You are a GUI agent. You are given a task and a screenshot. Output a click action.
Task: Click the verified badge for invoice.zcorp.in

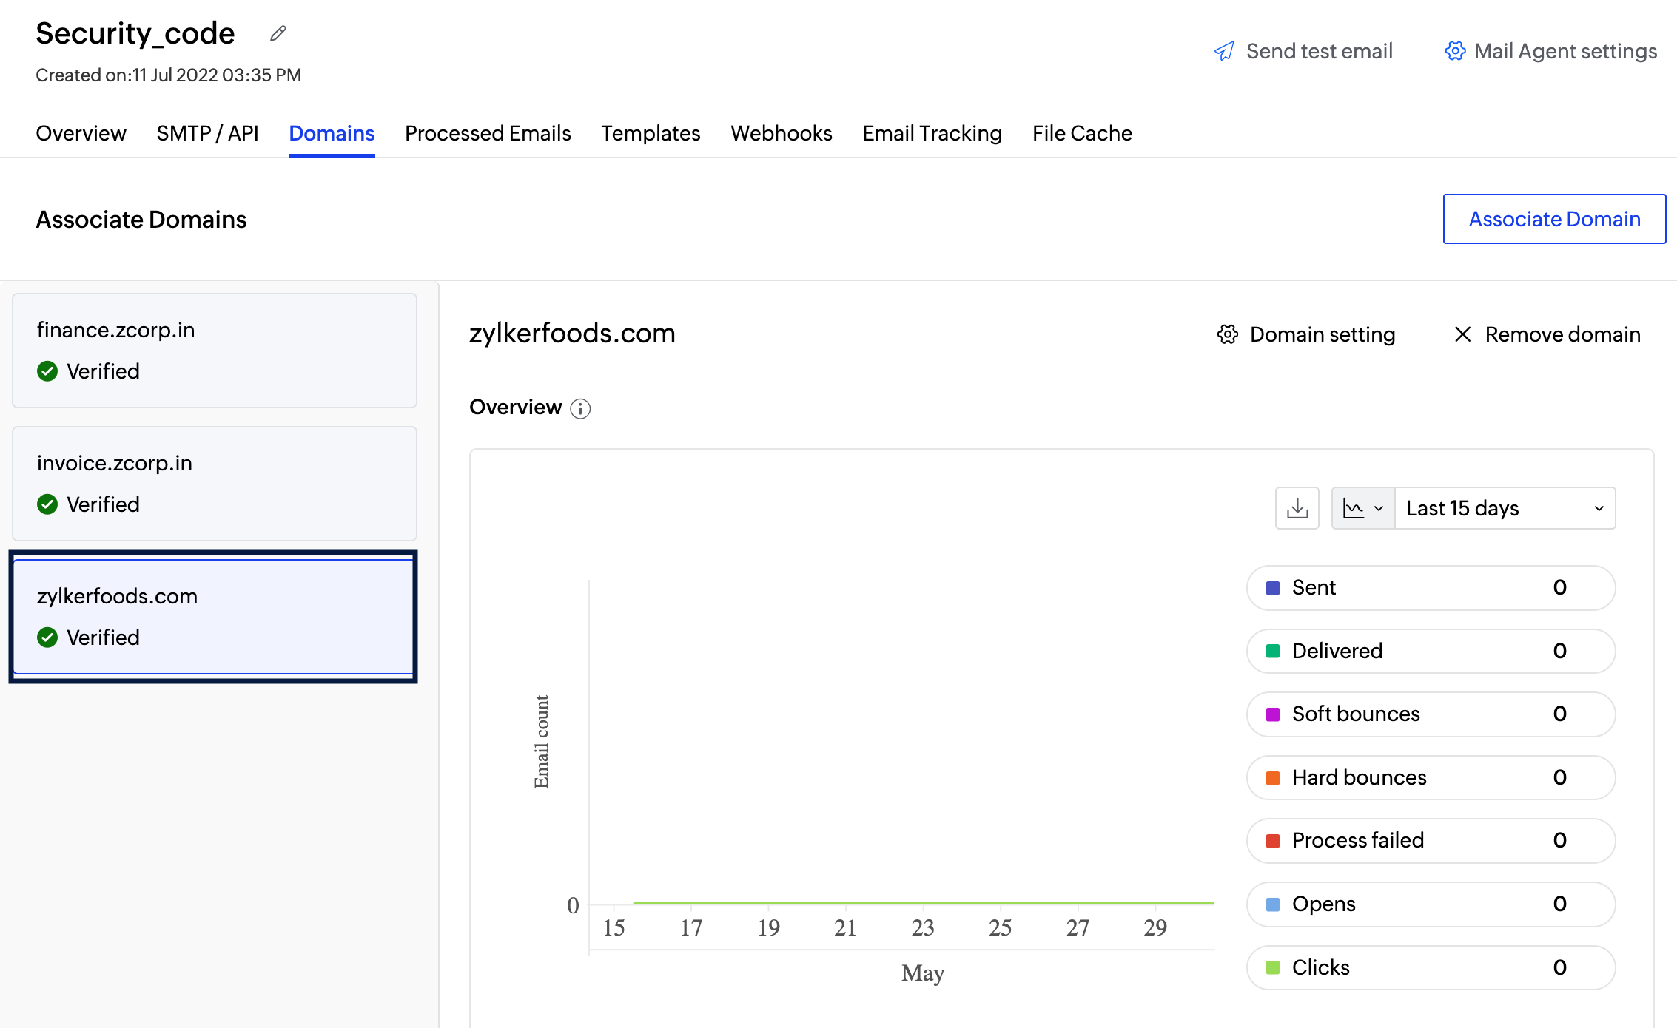click(47, 504)
